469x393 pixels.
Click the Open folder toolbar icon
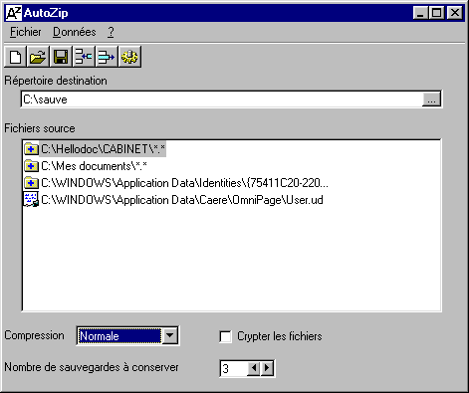click(38, 57)
